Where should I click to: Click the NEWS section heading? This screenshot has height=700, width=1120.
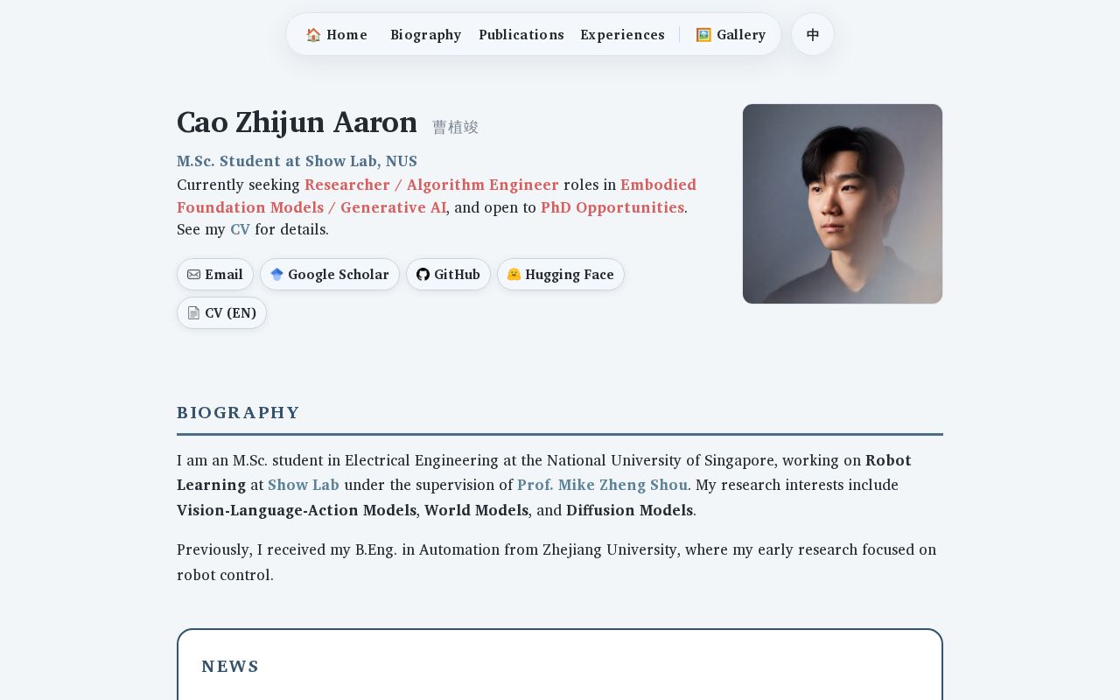(230, 667)
